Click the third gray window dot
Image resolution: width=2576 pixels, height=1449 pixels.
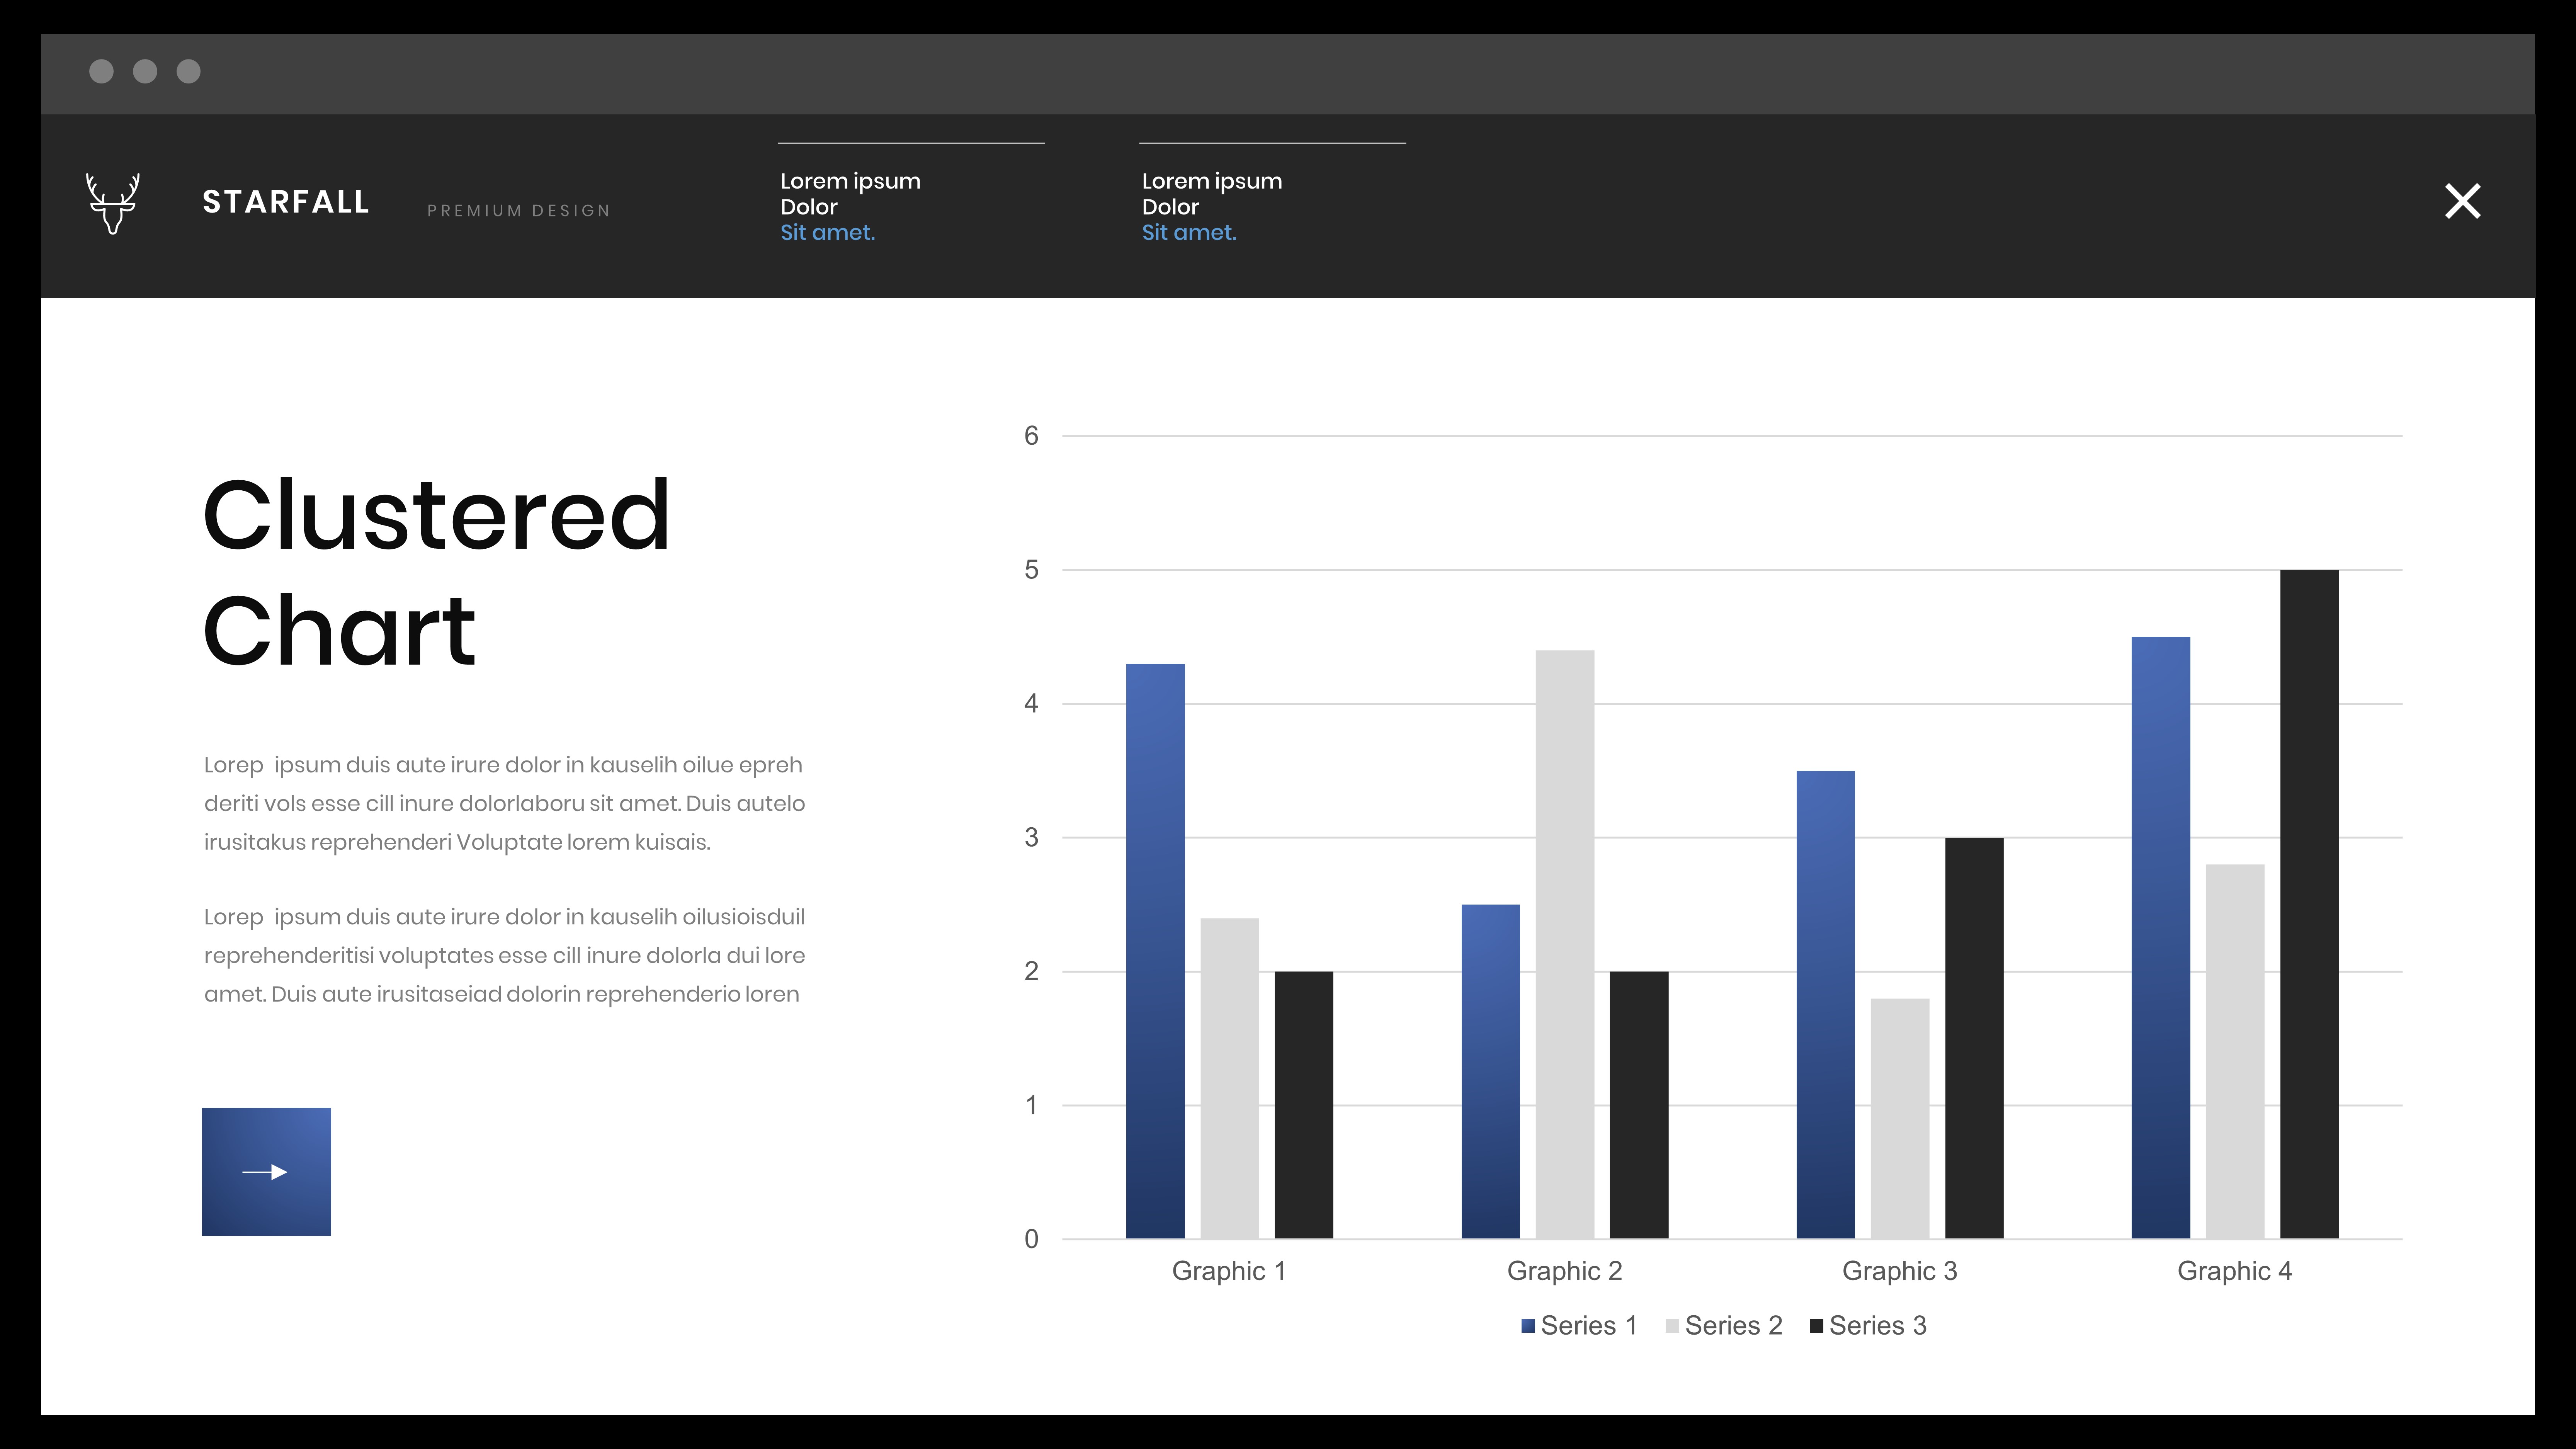pyautogui.click(x=188, y=71)
